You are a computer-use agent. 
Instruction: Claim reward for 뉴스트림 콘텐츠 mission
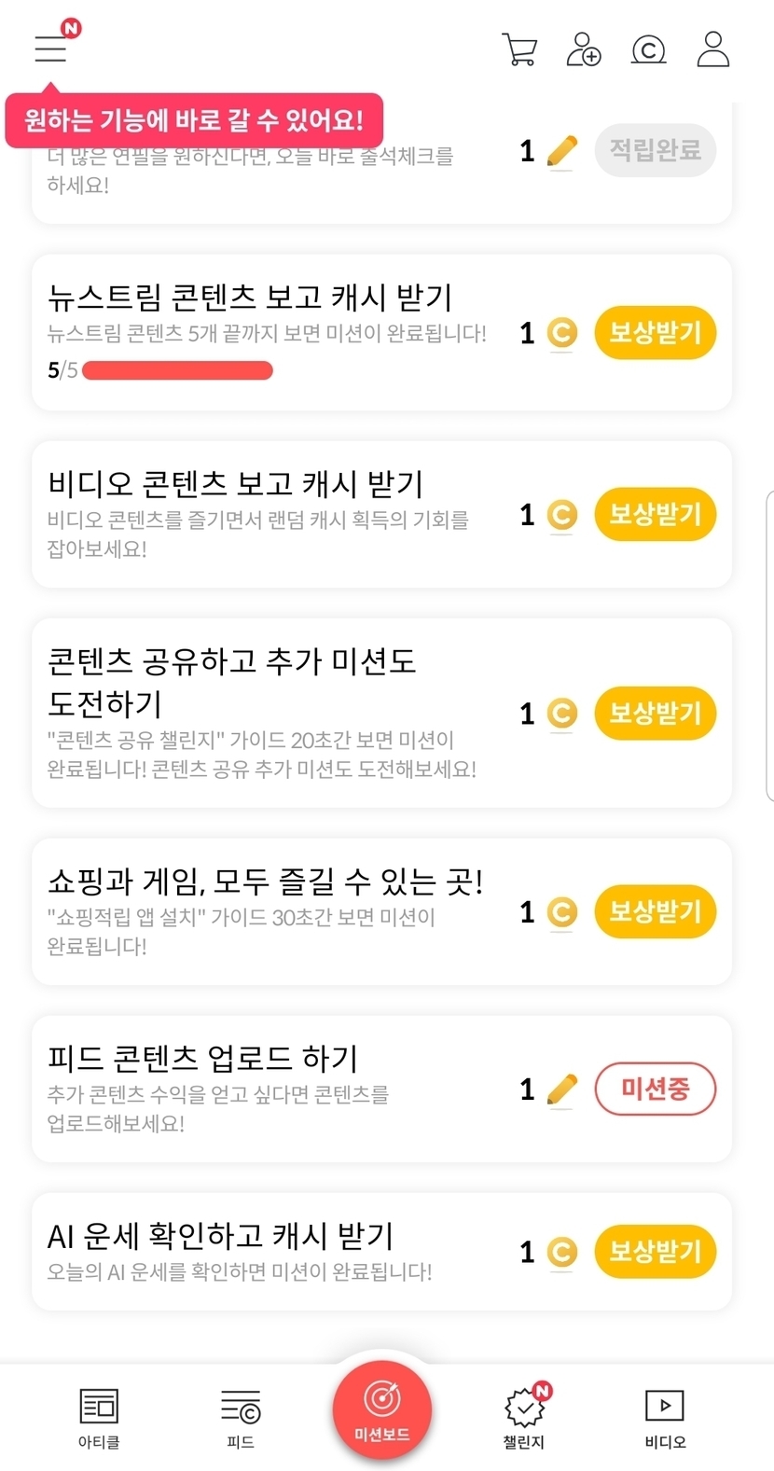point(655,333)
